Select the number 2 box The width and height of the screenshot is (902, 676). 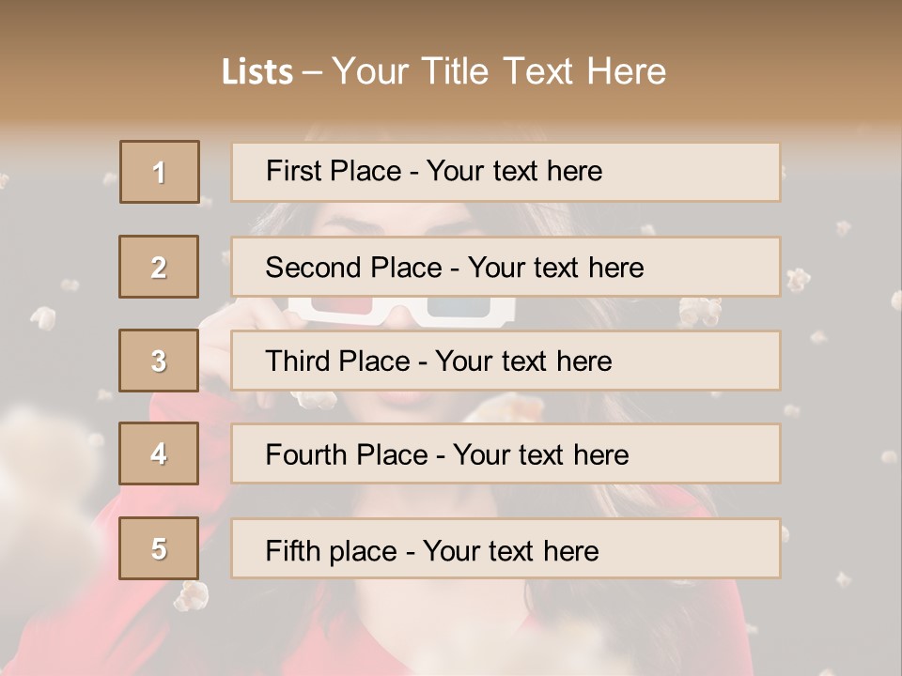pyautogui.click(x=159, y=267)
